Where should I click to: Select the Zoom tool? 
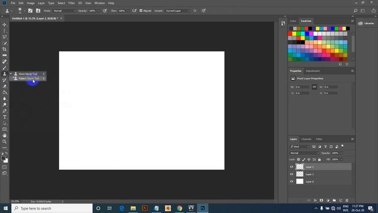(x=4, y=142)
